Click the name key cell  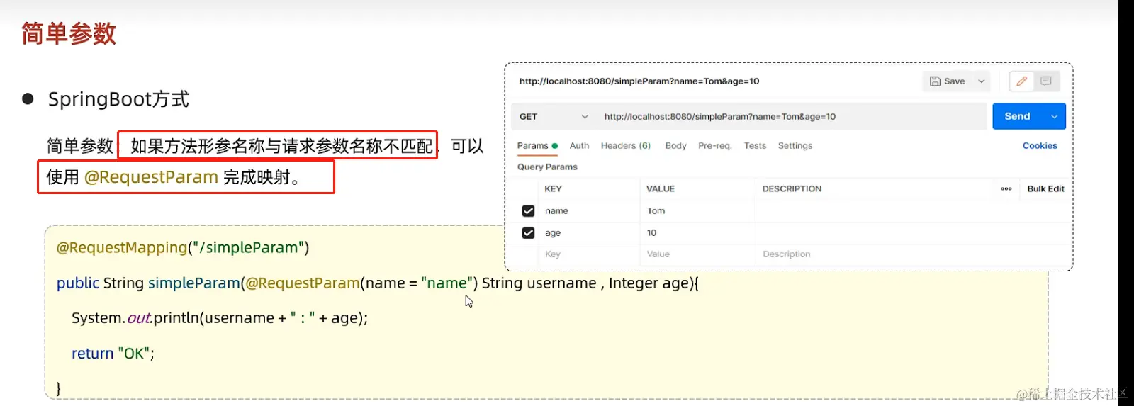589,211
